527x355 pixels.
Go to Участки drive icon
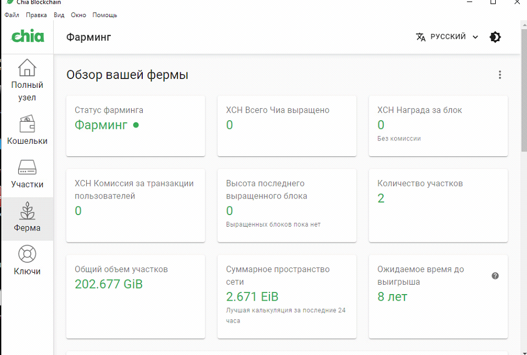(27, 167)
